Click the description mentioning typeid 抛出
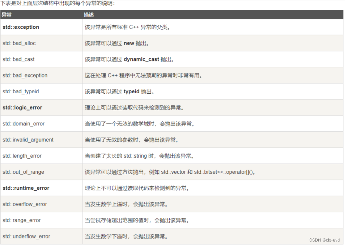The width and height of the screenshot is (345, 245). (120, 92)
